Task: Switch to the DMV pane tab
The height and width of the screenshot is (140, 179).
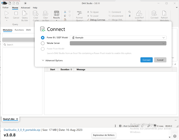Action: [29, 30]
